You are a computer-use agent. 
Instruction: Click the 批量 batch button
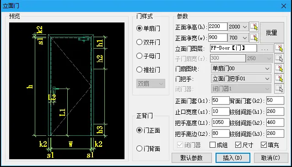272,33
